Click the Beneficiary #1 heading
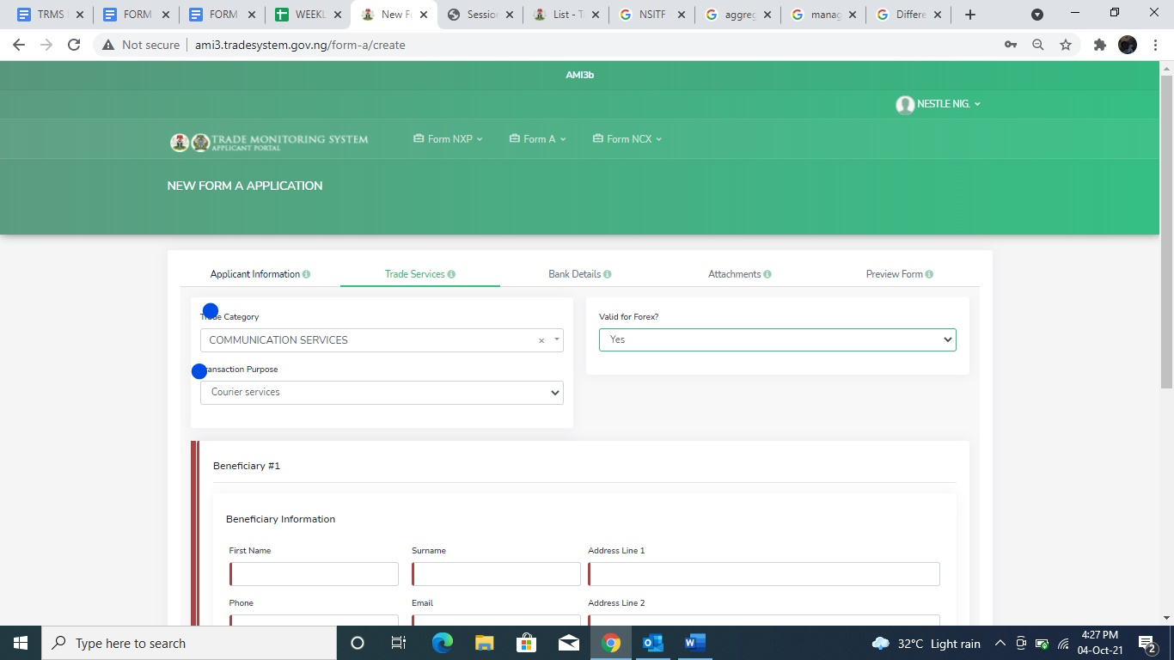1174x660 pixels. (247, 466)
